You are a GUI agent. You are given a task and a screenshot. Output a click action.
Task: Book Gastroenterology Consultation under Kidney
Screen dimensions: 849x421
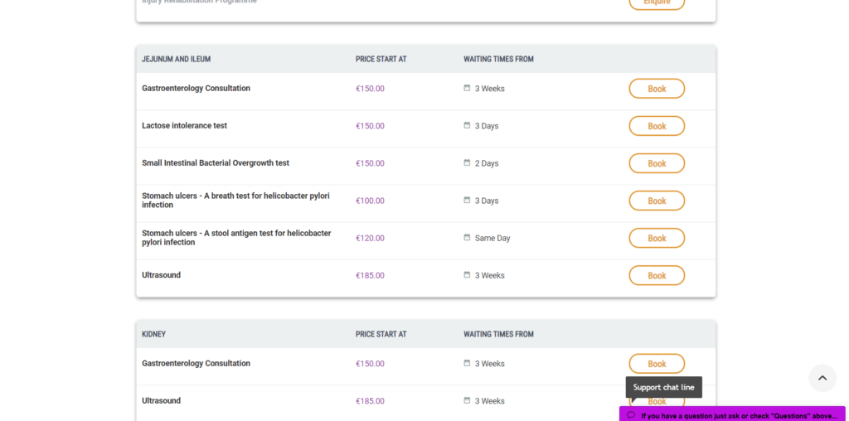click(x=657, y=364)
